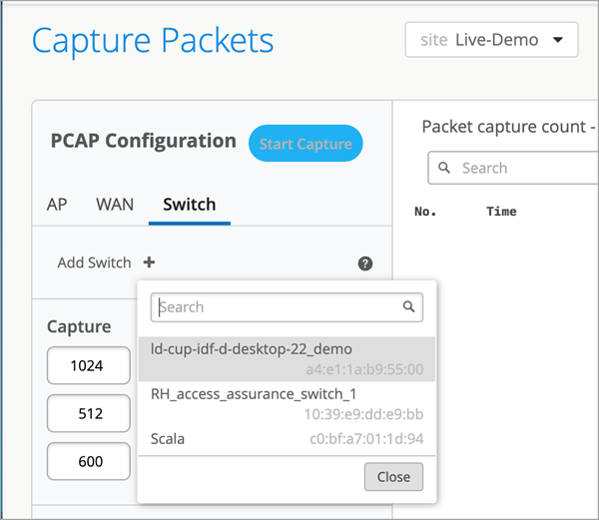Click the plus icon beside Add Switch
The height and width of the screenshot is (520, 599).
pos(149,262)
